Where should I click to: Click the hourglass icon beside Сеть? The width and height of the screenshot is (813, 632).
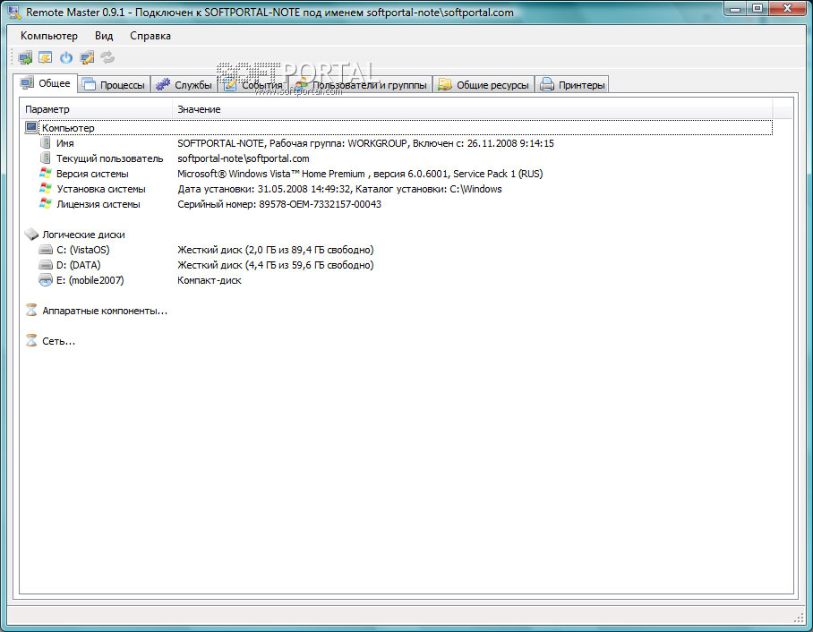(x=31, y=341)
